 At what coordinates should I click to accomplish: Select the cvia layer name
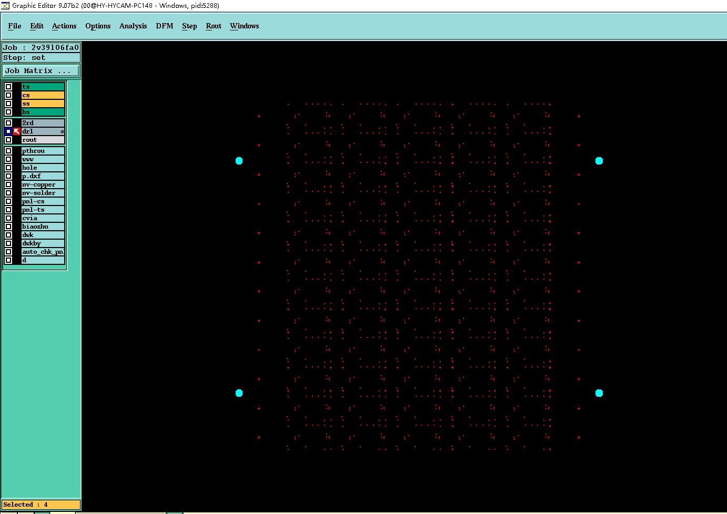pyautogui.click(x=43, y=218)
